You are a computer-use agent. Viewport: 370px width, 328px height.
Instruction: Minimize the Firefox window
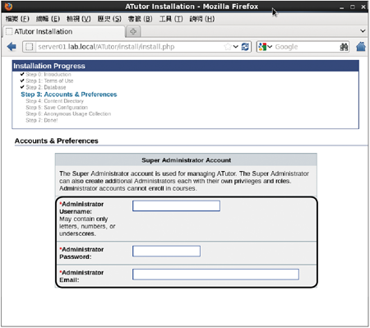click(x=341, y=7)
